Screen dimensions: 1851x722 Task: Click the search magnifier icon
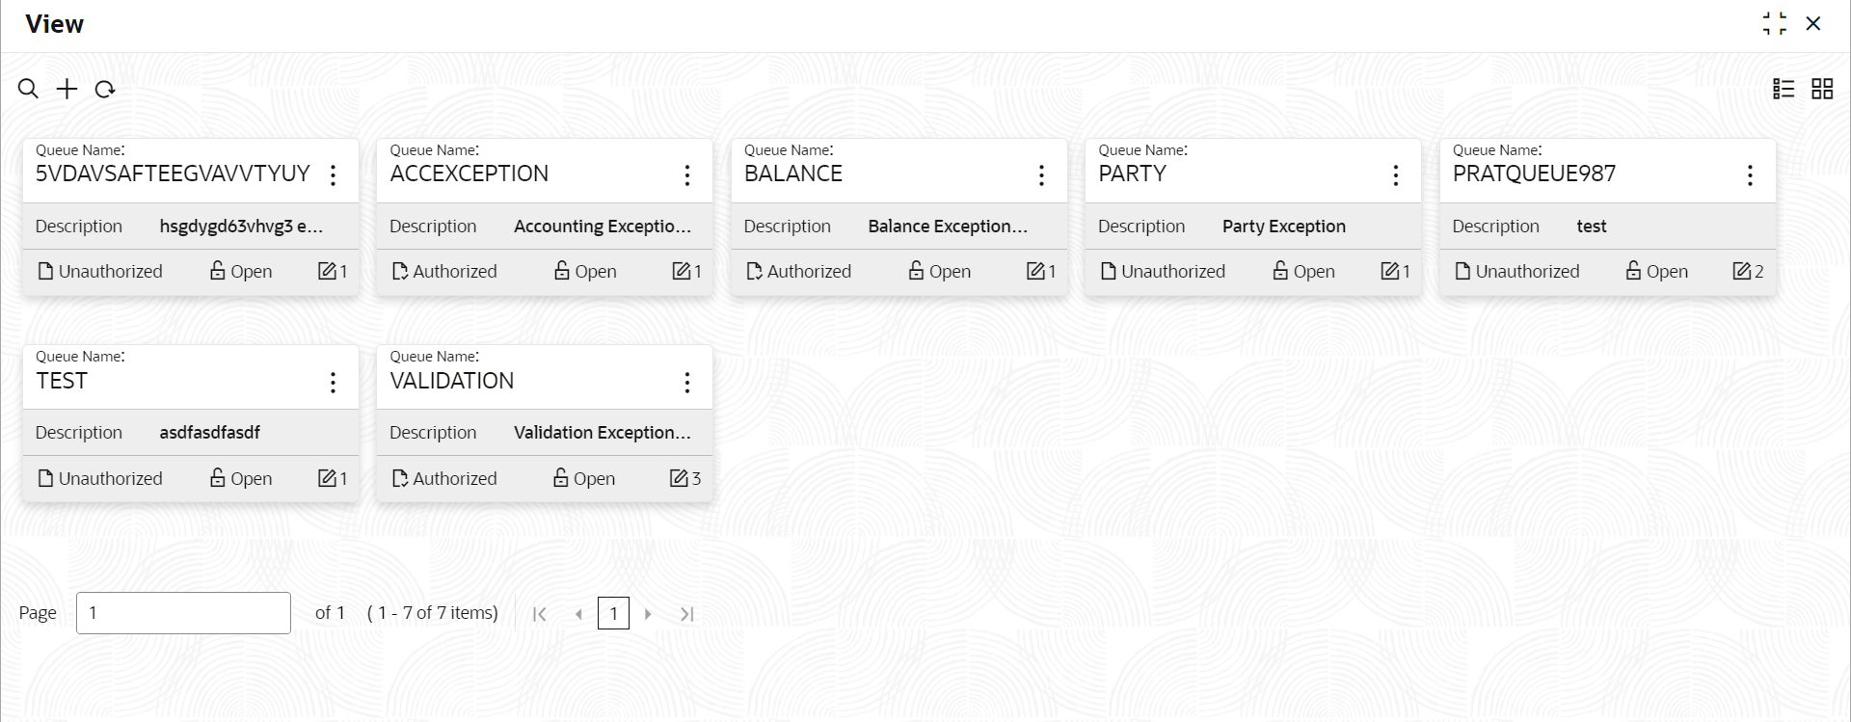click(28, 90)
